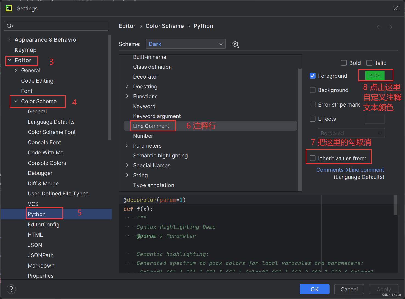Image resolution: width=405 pixels, height=299 pixels.
Task: Expand the Functions attribute group
Action: click(127, 96)
